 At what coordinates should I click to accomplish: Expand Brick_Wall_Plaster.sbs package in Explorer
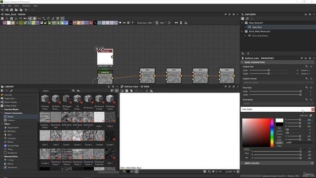pos(242,32)
